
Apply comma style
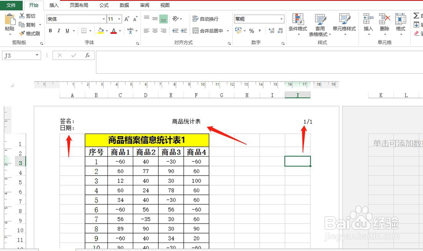coord(260,31)
